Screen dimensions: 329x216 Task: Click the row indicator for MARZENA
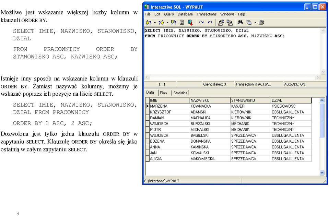147,106
